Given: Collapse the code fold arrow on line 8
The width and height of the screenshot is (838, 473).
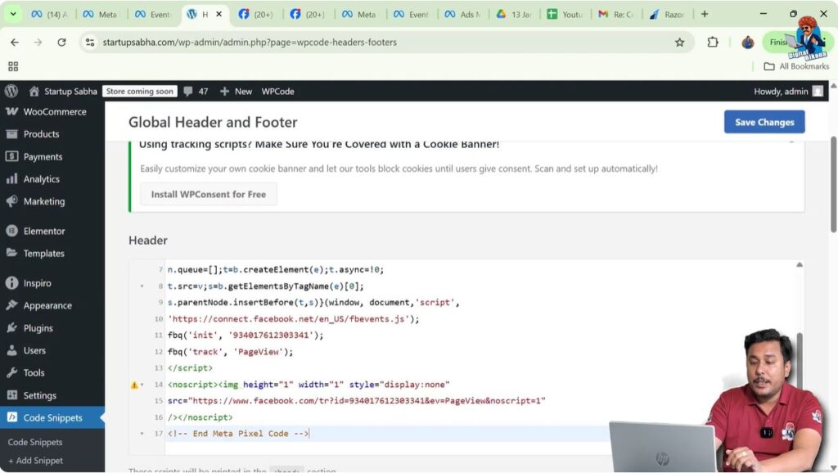Looking at the screenshot, I should tap(142, 286).
